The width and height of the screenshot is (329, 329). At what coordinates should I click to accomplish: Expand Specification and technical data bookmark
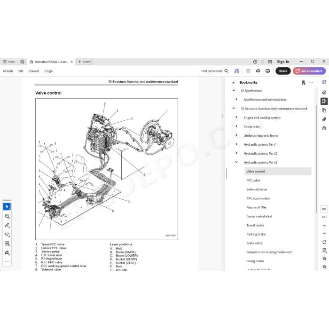click(x=236, y=100)
